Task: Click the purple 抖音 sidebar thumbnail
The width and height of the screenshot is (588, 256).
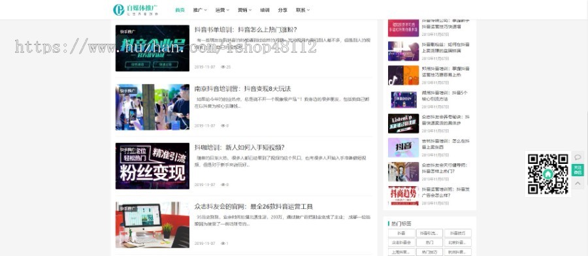Action: click(x=403, y=148)
